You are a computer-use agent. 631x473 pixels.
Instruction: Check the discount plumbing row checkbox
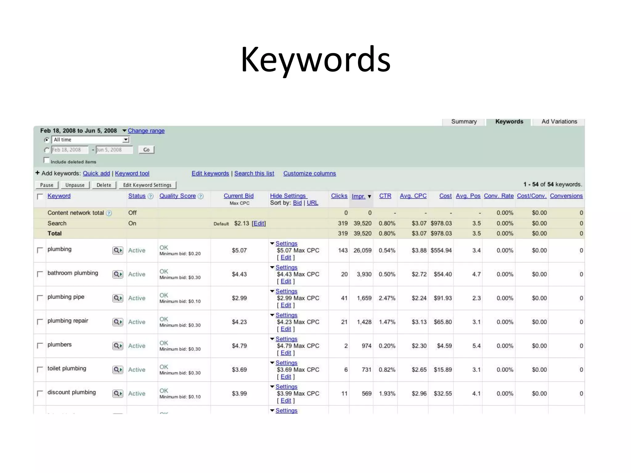[40, 393]
